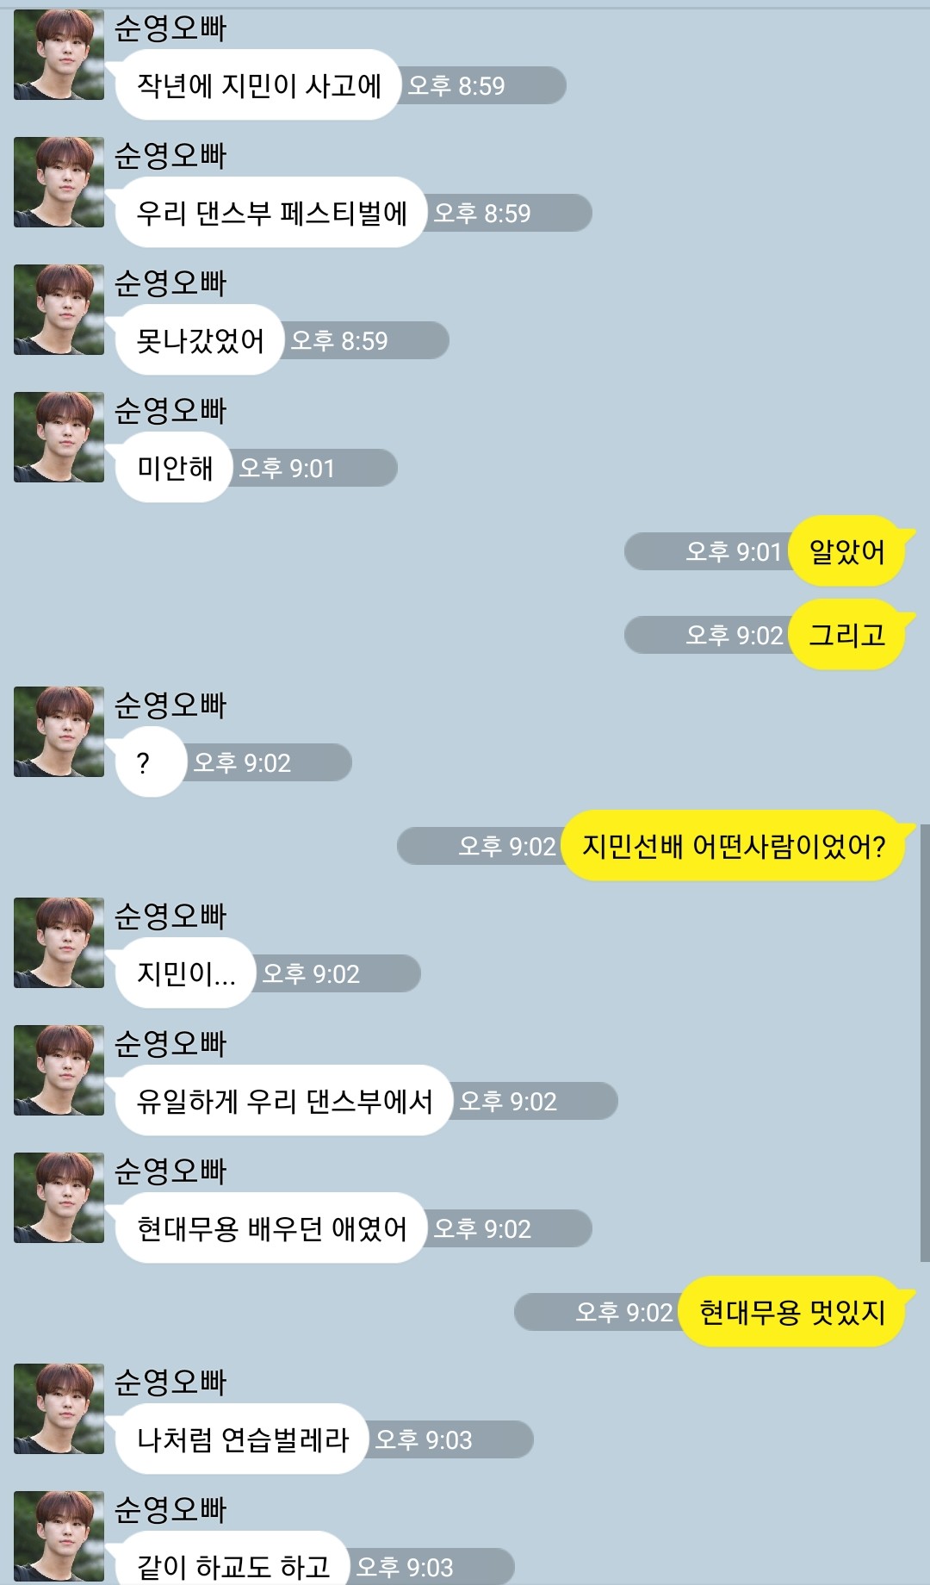This screenshot has width=930, height=1585.
Task: Tap avatar beside the '?' message
Action: point(59,731)
